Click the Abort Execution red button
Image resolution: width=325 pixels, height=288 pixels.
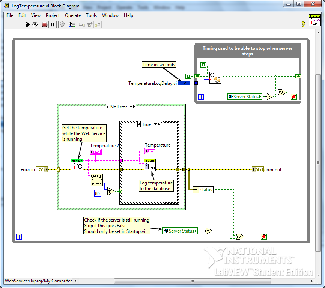[x=44, y=25]
